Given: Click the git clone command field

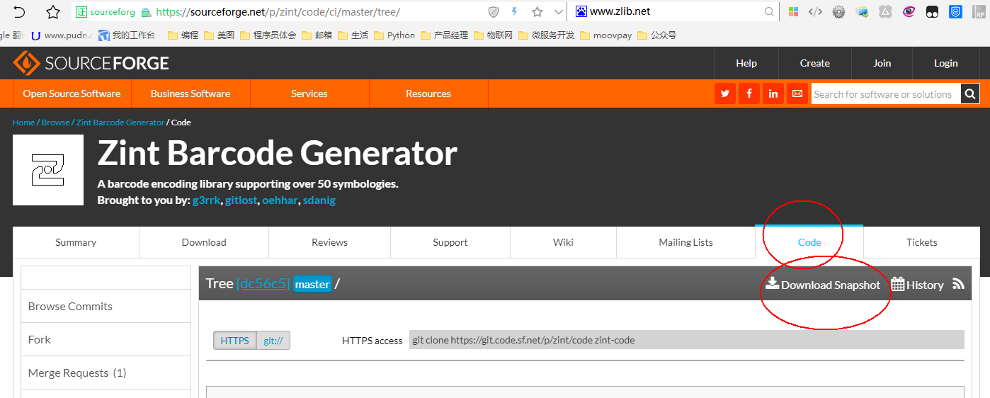Looking at the screenshot, I should pyautogui.click(x=687, y=340).
